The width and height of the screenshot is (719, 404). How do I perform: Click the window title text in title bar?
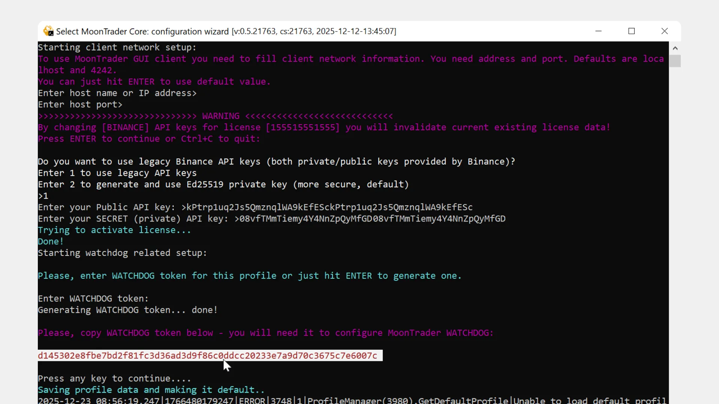pyautogui.click(x=226, y=31)
